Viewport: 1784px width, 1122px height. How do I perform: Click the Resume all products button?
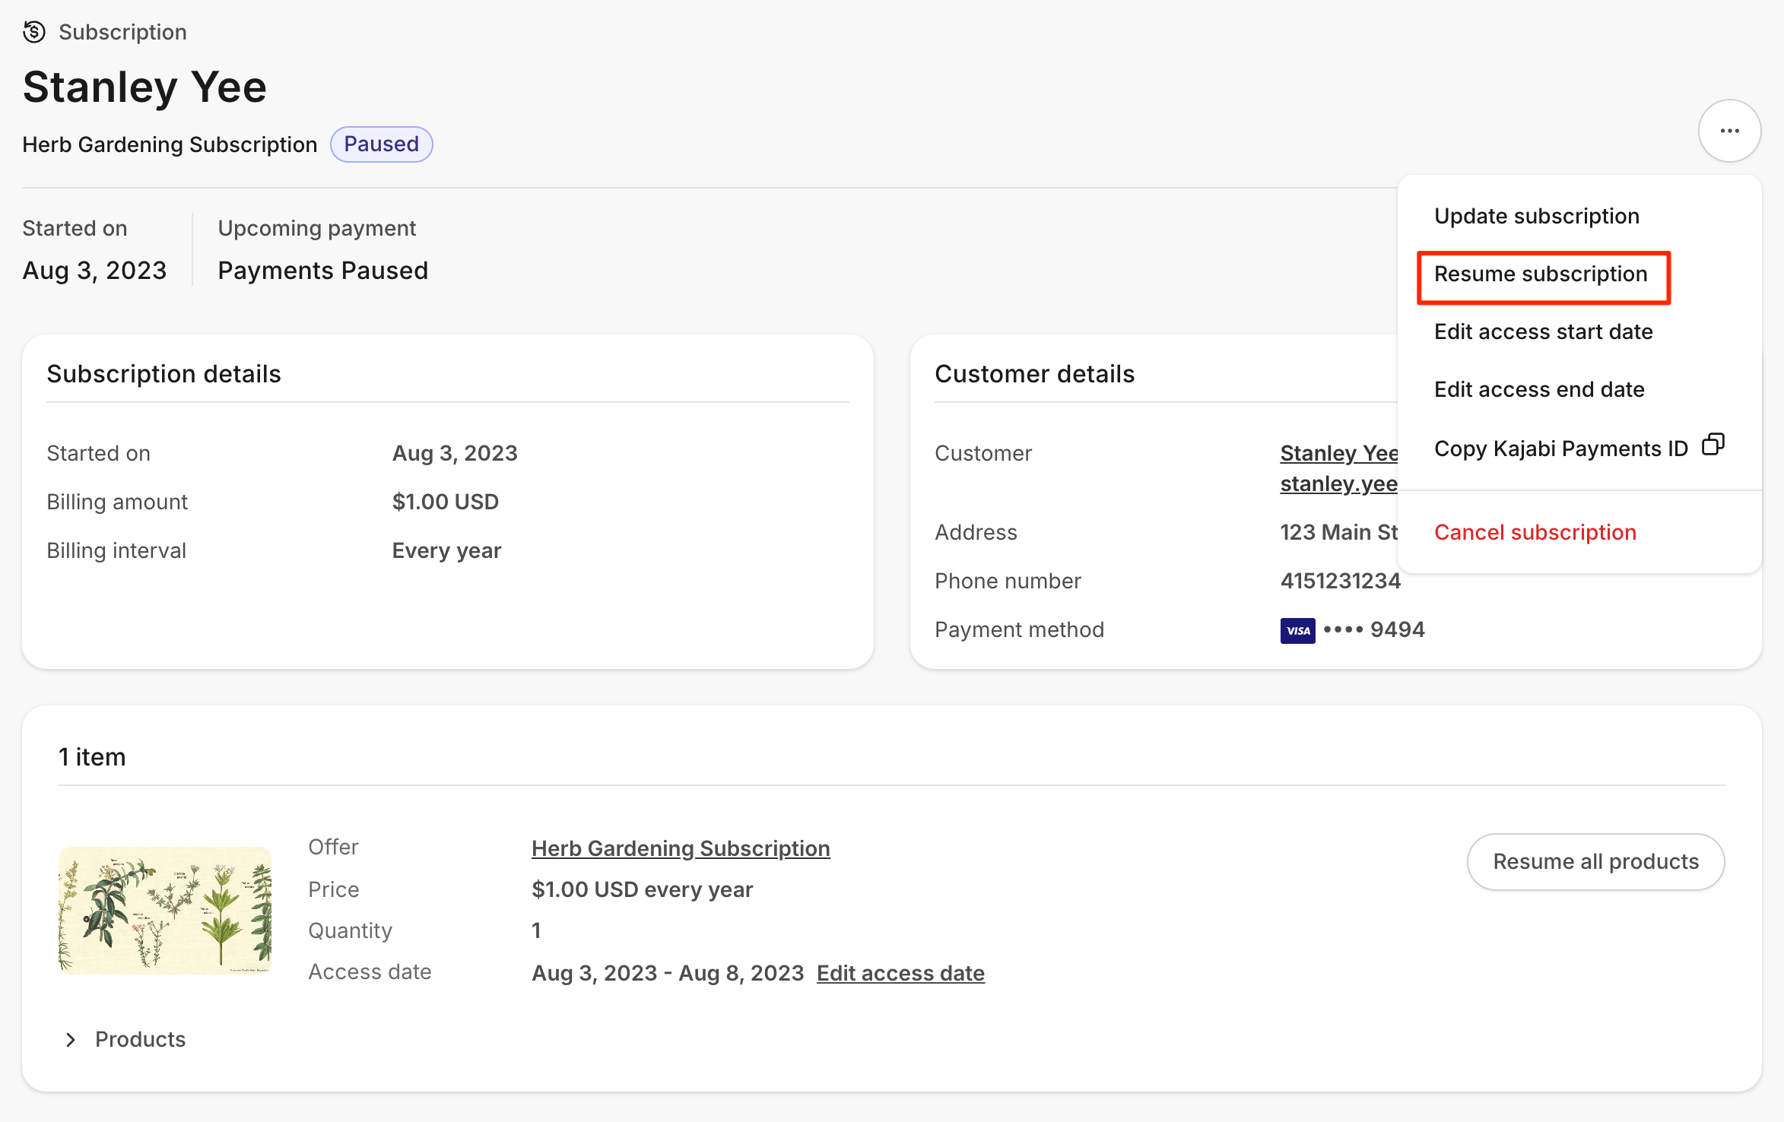[x=1595, y=861]
